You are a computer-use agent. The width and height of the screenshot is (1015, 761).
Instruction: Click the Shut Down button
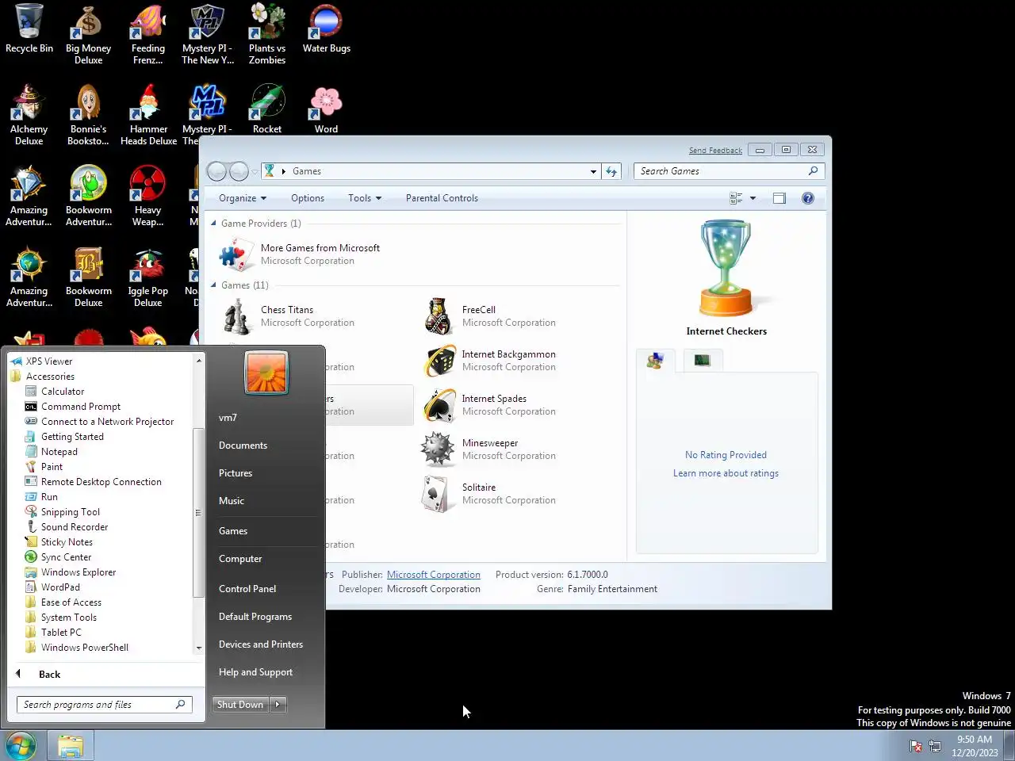pyautogui.click(x=240, y=704)
